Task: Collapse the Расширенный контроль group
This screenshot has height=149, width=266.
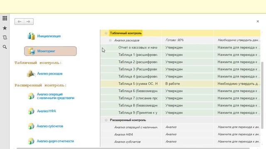Action: tap(106, 120)
